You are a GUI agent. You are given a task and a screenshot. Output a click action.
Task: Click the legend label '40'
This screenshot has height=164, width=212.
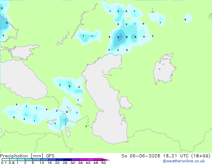point(88,163)
